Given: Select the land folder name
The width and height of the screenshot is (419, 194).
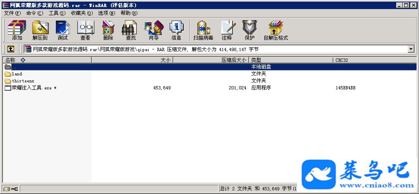Looking at the screenshot, I should coord(17,74).
